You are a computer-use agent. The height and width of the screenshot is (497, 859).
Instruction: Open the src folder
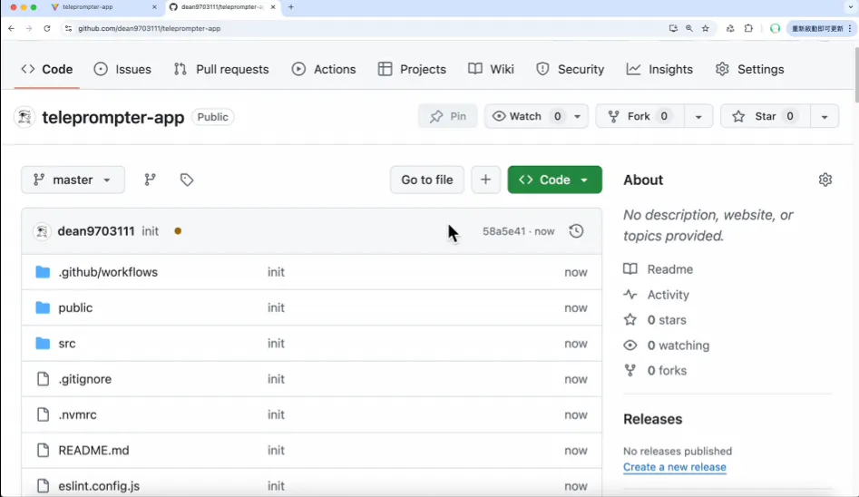(67, 343)
